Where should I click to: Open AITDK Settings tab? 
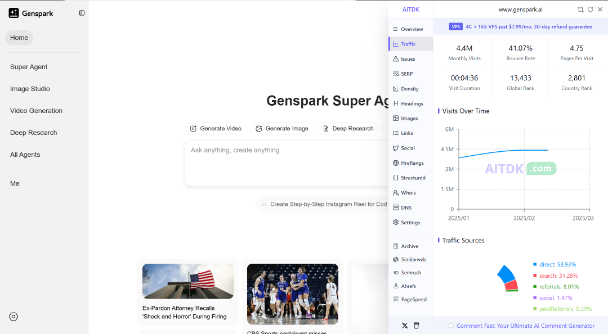pos(410,223)
